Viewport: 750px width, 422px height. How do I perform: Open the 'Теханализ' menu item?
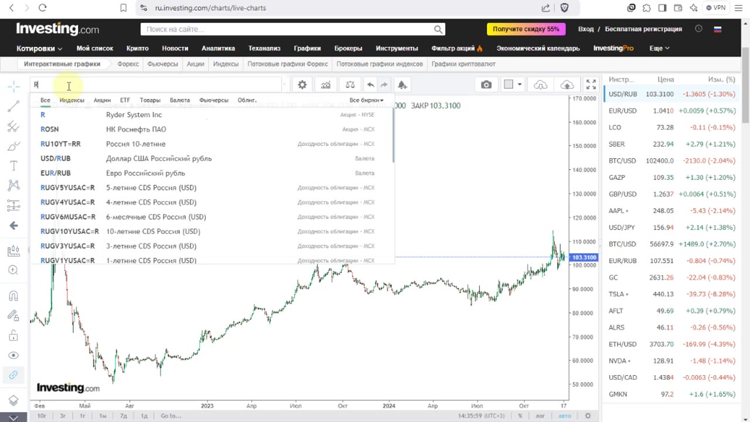click(264, 48)
